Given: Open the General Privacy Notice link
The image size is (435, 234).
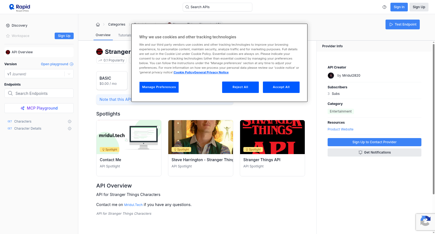Looking at the screenshot, I should [x=212, y=72].
